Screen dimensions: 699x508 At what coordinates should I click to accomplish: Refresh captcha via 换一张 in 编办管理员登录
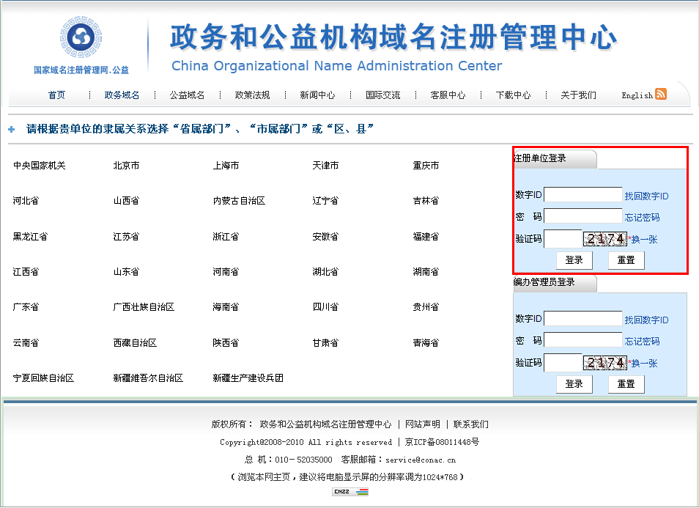coord(644,363)
